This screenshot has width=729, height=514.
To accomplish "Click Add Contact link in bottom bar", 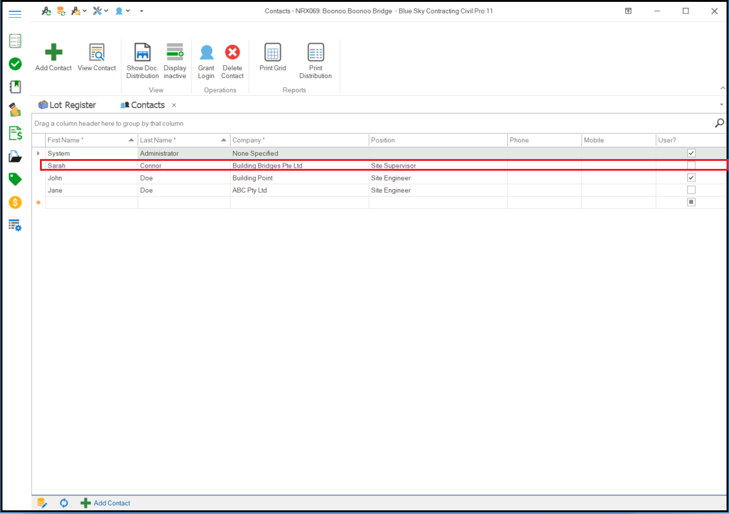I will point(111,503).
